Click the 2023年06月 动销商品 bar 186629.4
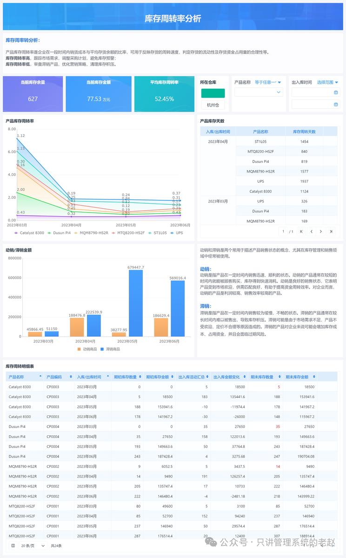Screen dimensions: 346x558 coord(161,327)
